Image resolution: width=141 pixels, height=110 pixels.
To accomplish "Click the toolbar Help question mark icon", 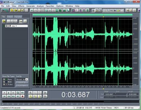I will point(135,10).
